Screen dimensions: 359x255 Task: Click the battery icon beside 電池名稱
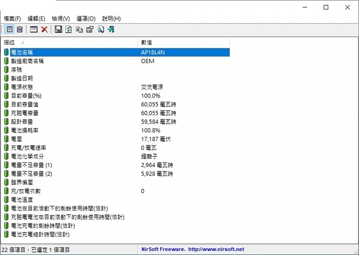click(x=6, y=52)
